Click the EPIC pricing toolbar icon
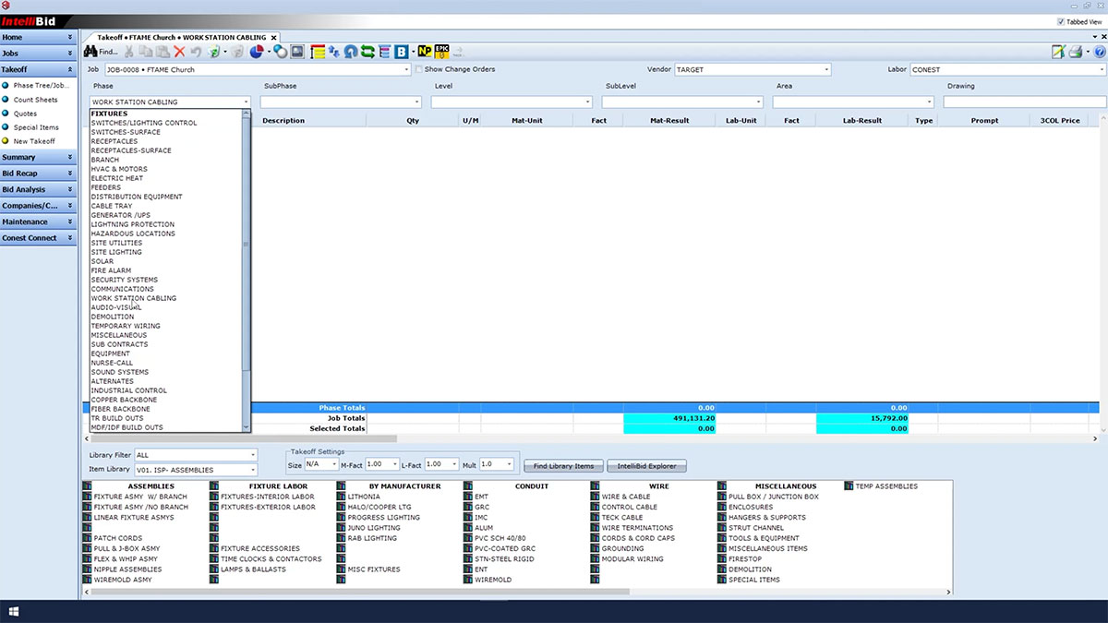Screen dimensions: 1108x623 (x=441, y=53)
